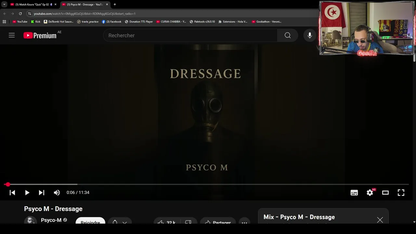The height and width of the screenshot is (234, 416).
Task: Enter fullscreen mode
Action: [401, 193]
